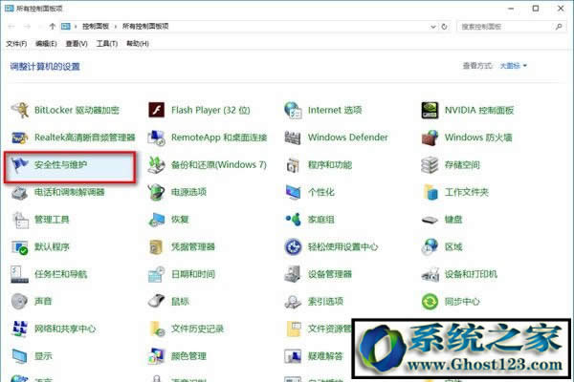Screen dimensions: 574x382
Task: Expand the 大图标 view mode dropdown
Action: click(512, 66)
